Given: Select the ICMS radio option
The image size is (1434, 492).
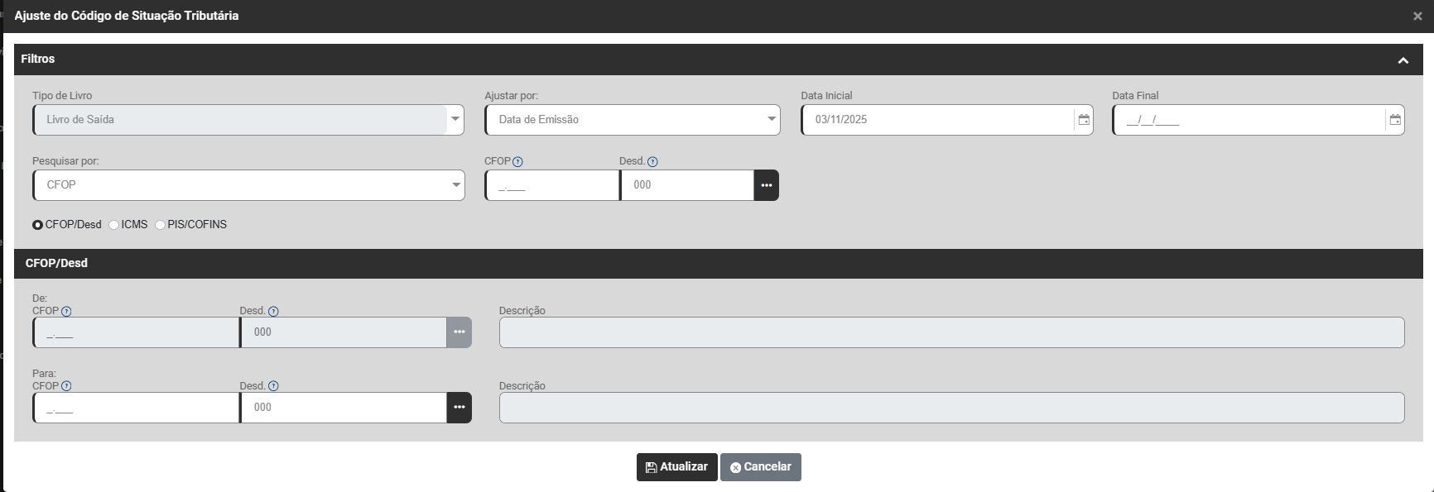Looking at the screenshot, I should coord(113,225).
